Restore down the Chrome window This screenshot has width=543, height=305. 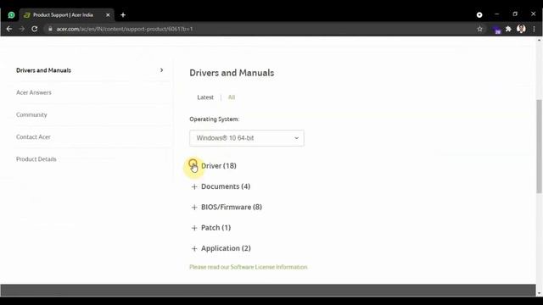click(x=515, y=14)
